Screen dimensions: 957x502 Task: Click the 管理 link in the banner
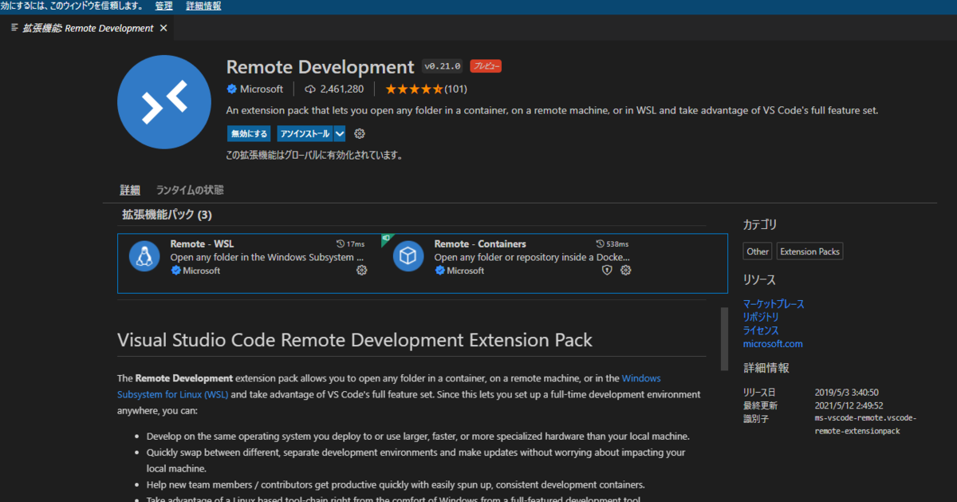pyautogui.click(x=163, y=6)
